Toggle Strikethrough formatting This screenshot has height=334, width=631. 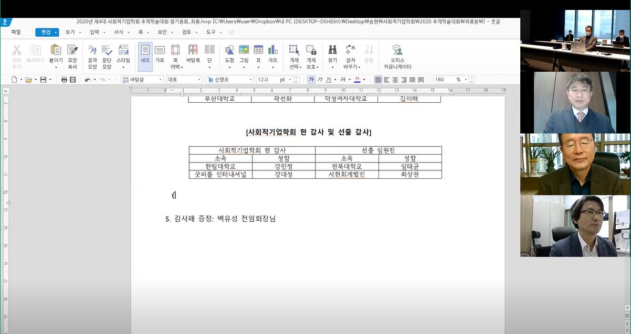(342, 80)
